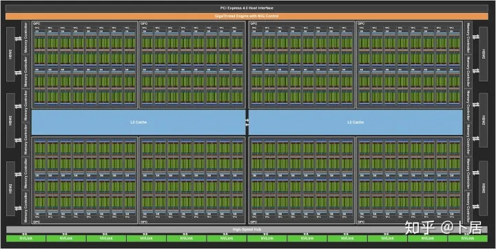Click the PCI Express 4.0 Host Interface bar
Viewport: 496px width, 249px height.
pos(247,8)
